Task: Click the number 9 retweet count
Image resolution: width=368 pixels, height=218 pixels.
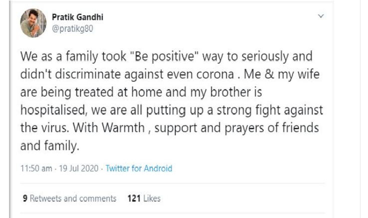Action: click(24, 199)
